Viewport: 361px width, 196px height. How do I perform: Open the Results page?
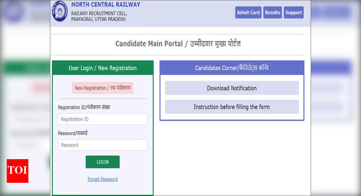(273, 13)
